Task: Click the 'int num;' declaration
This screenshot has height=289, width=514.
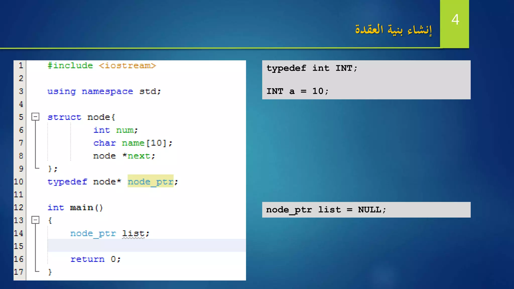Action: [116, 130]
